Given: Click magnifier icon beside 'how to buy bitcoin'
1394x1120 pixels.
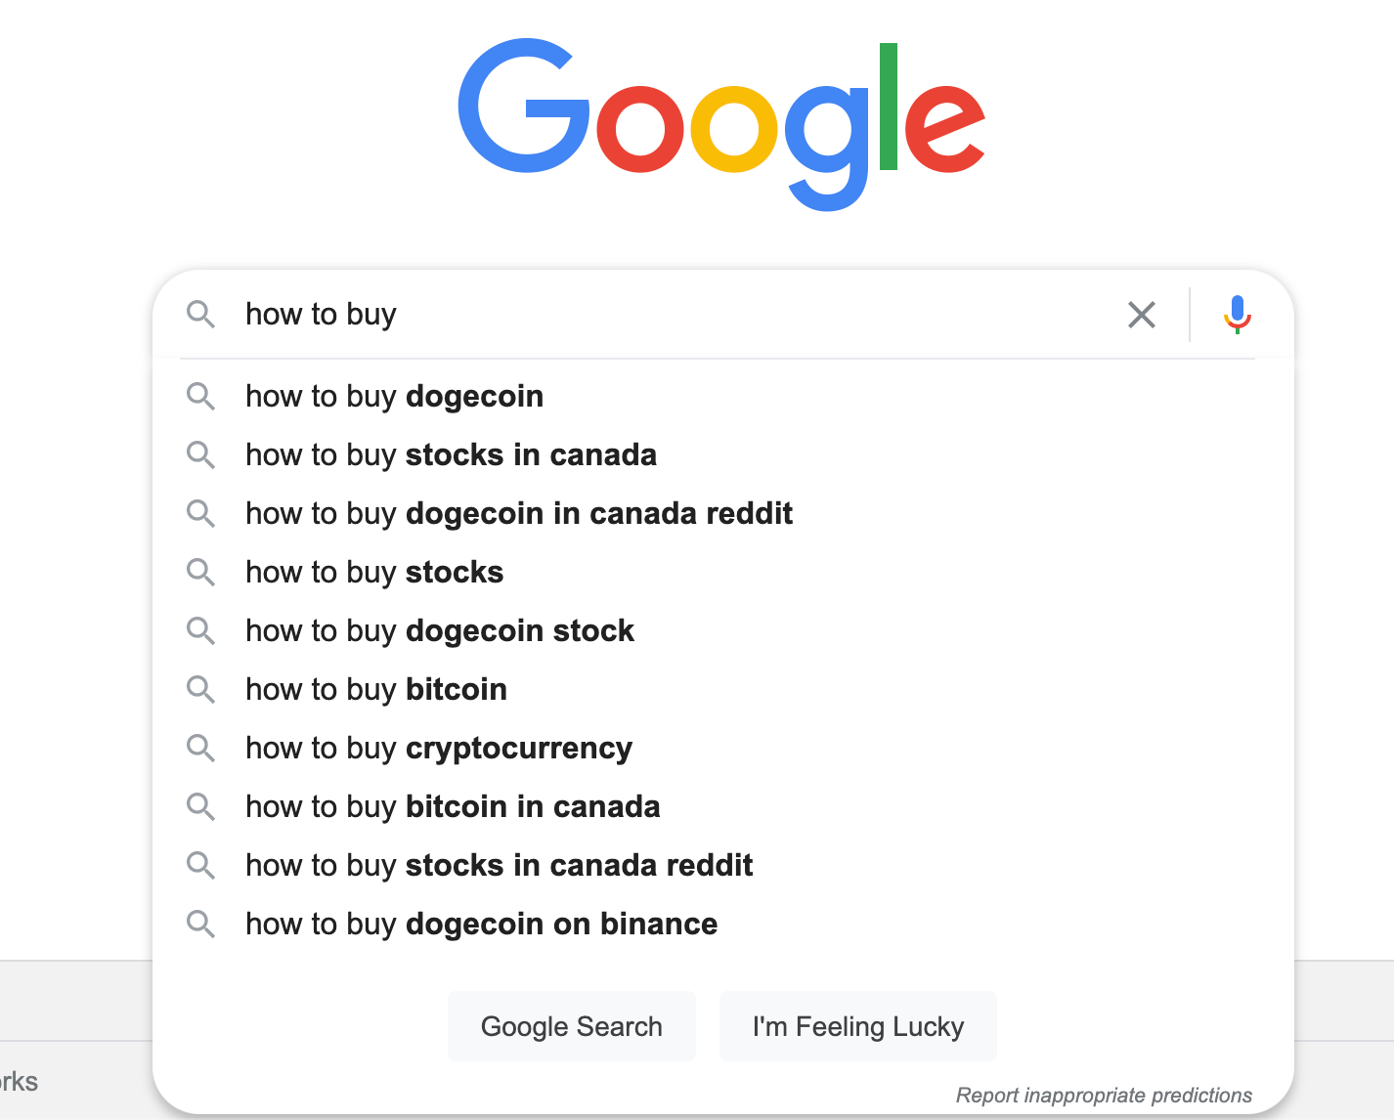Looking at the screenshot, I should (x=200, y=689).
